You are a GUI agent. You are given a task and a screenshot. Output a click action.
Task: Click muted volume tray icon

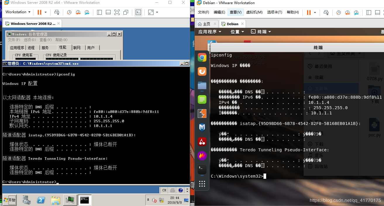(154, 200)
